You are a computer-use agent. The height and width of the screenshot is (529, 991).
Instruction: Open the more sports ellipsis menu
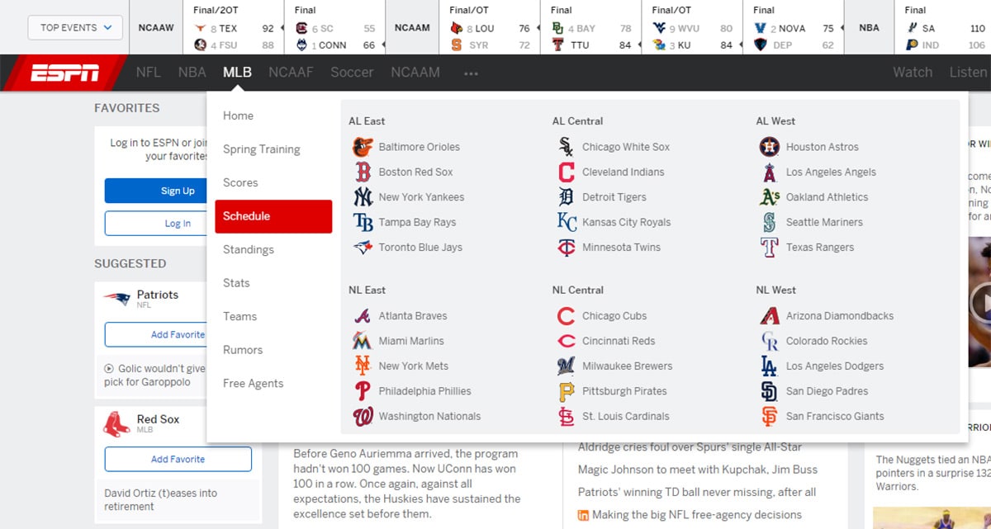pyautogui.click(x=471, y=73)
